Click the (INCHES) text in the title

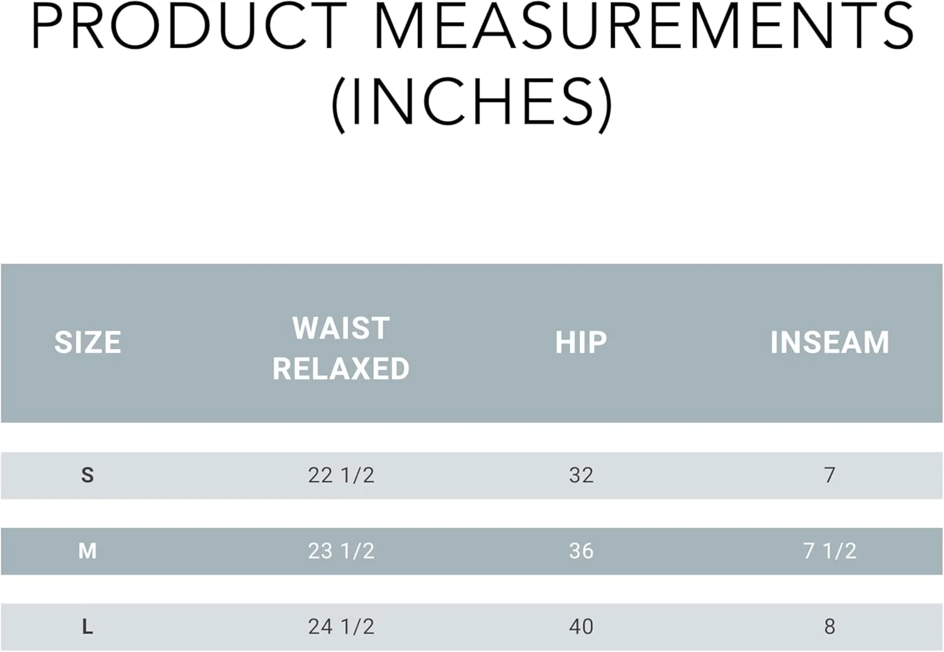tap(472, 102)
